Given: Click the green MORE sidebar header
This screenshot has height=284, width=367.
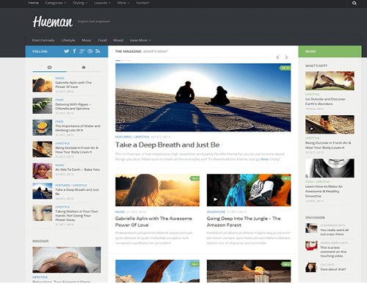Looking at the screenshot, I should tap(330, 51).
